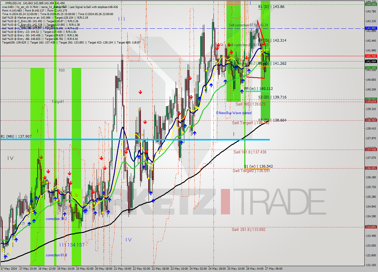Click the '20 May 02:00' time label
Image resolution: width=378 pixels, height=272 pixels.
click(84, 269)
